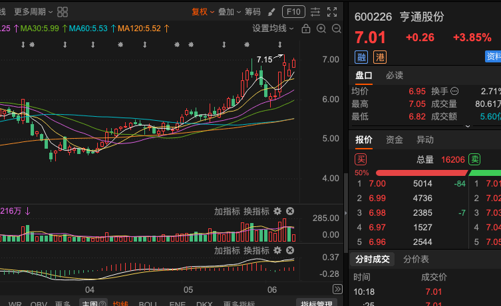Click the MA60:5.53 indicator label
The image size is (501, 306).
pos(88,29)
